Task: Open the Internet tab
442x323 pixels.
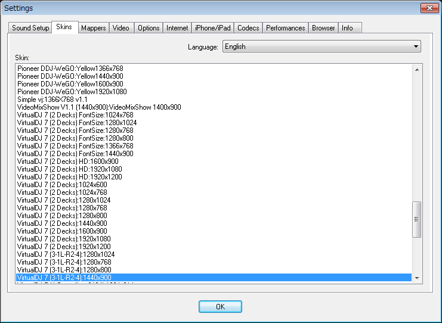Action: click(177, 28)
